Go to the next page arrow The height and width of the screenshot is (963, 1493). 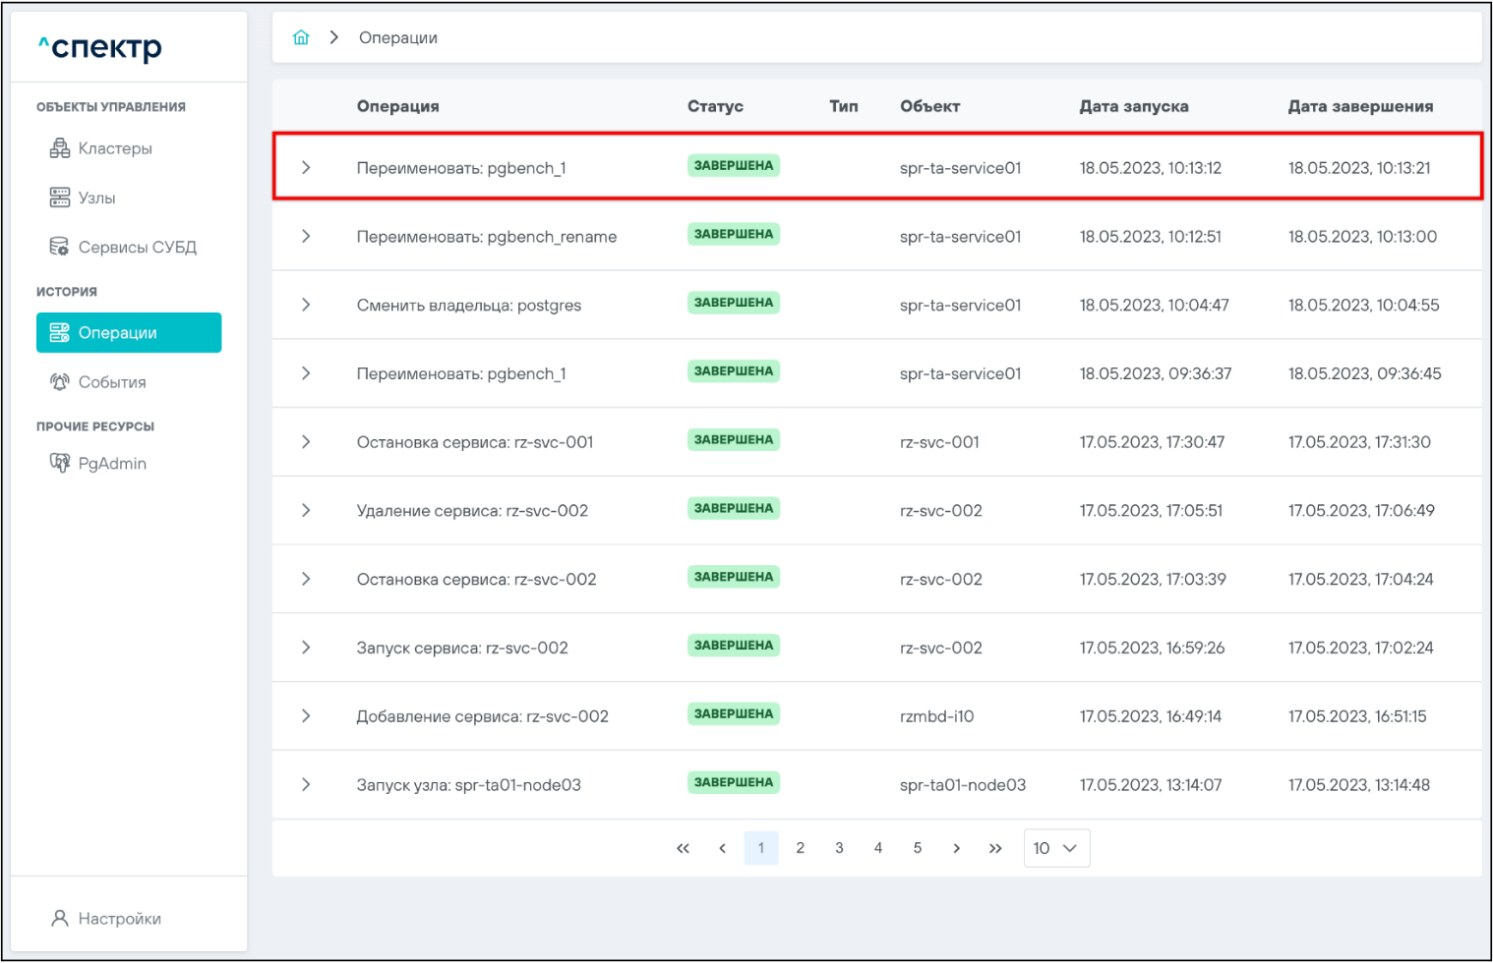tap(956, 848)
